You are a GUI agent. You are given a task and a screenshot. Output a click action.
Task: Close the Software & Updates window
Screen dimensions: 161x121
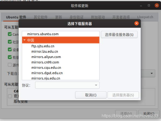coord(157,5)
